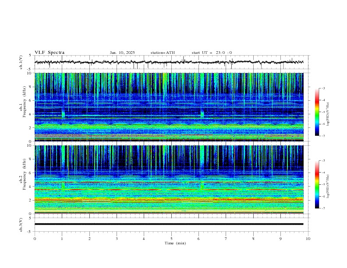Click time axis tick label "7"
Screen dimensions: 347x268
click(226, 239)
